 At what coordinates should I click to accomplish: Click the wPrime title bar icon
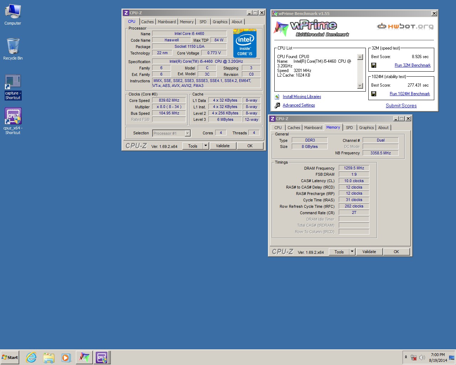coord(275,14)
